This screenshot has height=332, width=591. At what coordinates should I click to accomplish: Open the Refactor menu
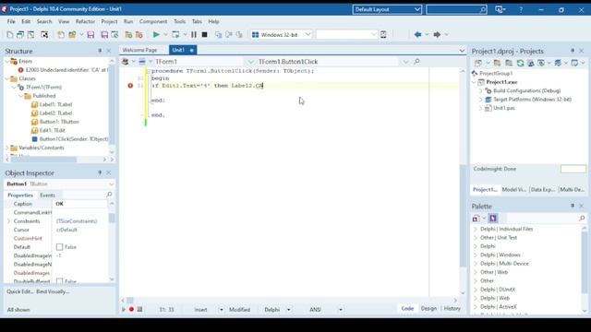85,21
